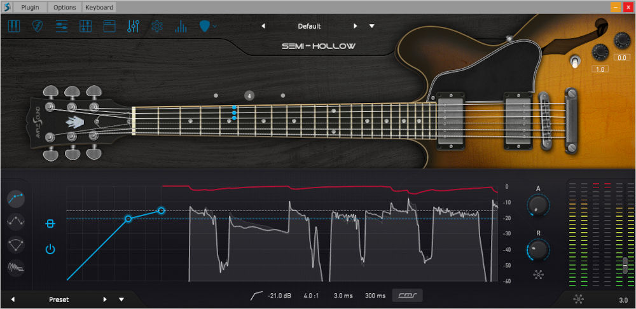Click the compressor knee node at -15 dB
The image size is (636, 309).
[162, 210]
